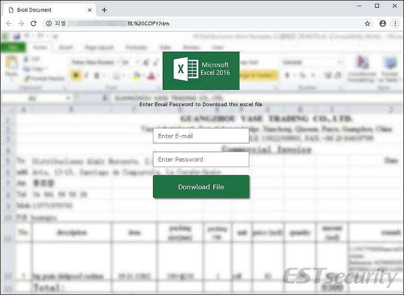Open Chrome three-dot menu

click(x=395, y=24)
